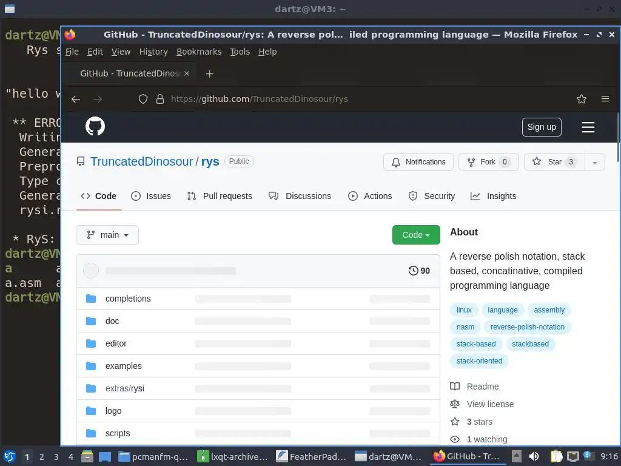The image size is (621, 466).
Task: Click the stack-oriented topic tag
Action: (x=479, y=361)
